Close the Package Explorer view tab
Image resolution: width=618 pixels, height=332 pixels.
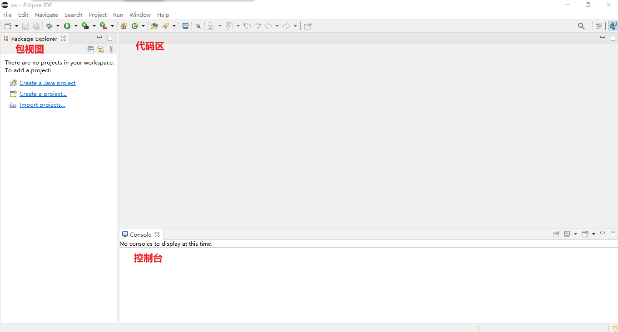[63, 39]
